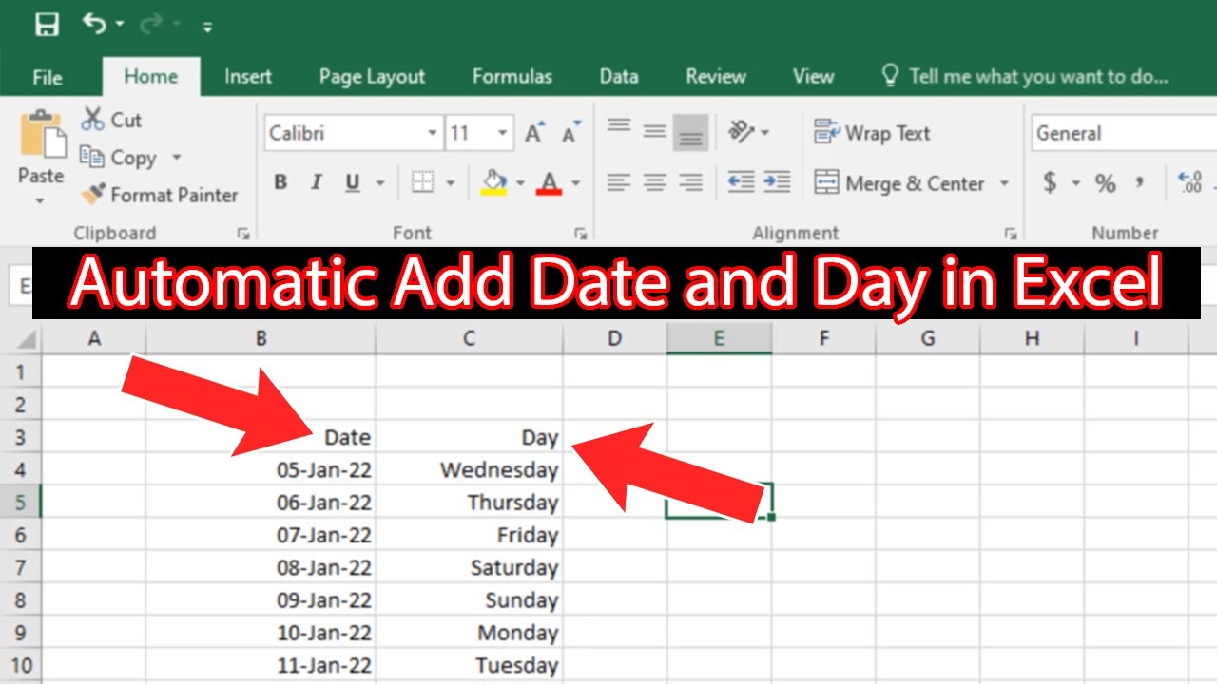Click the Middle Align icon
Screen dimensions: 1217x684
655,133
